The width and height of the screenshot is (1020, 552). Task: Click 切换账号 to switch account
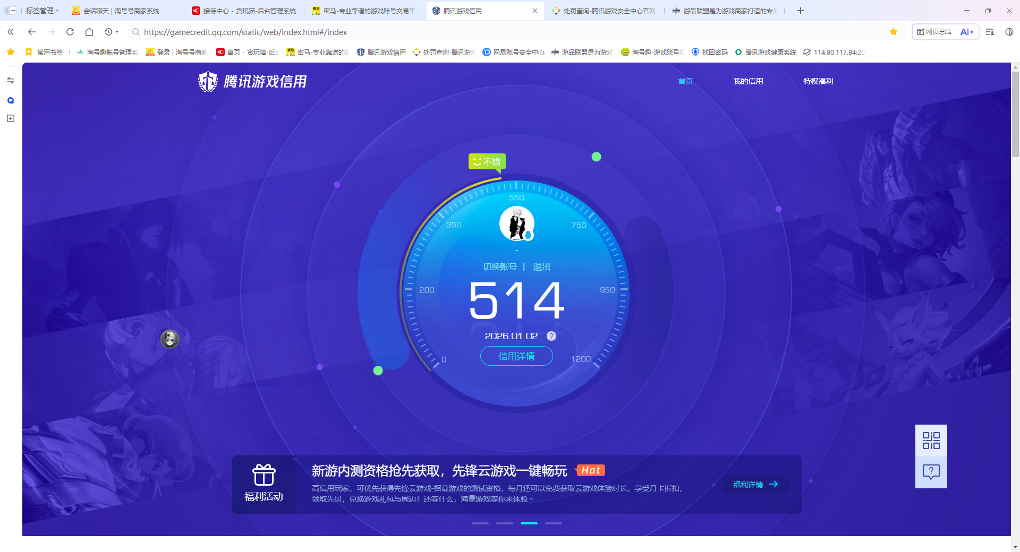(499, 266)
